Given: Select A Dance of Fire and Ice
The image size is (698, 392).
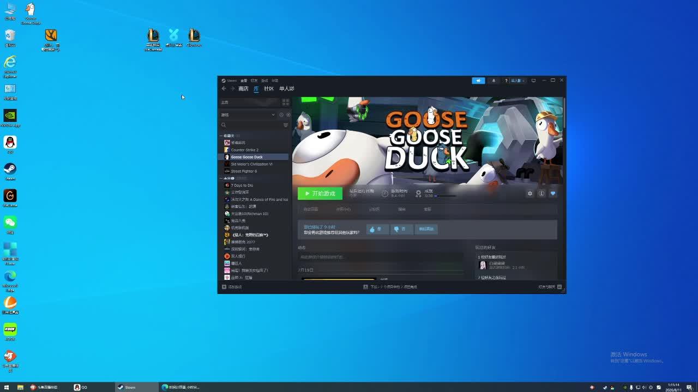Looking at the screenshot, I should (x=254, y=199).
